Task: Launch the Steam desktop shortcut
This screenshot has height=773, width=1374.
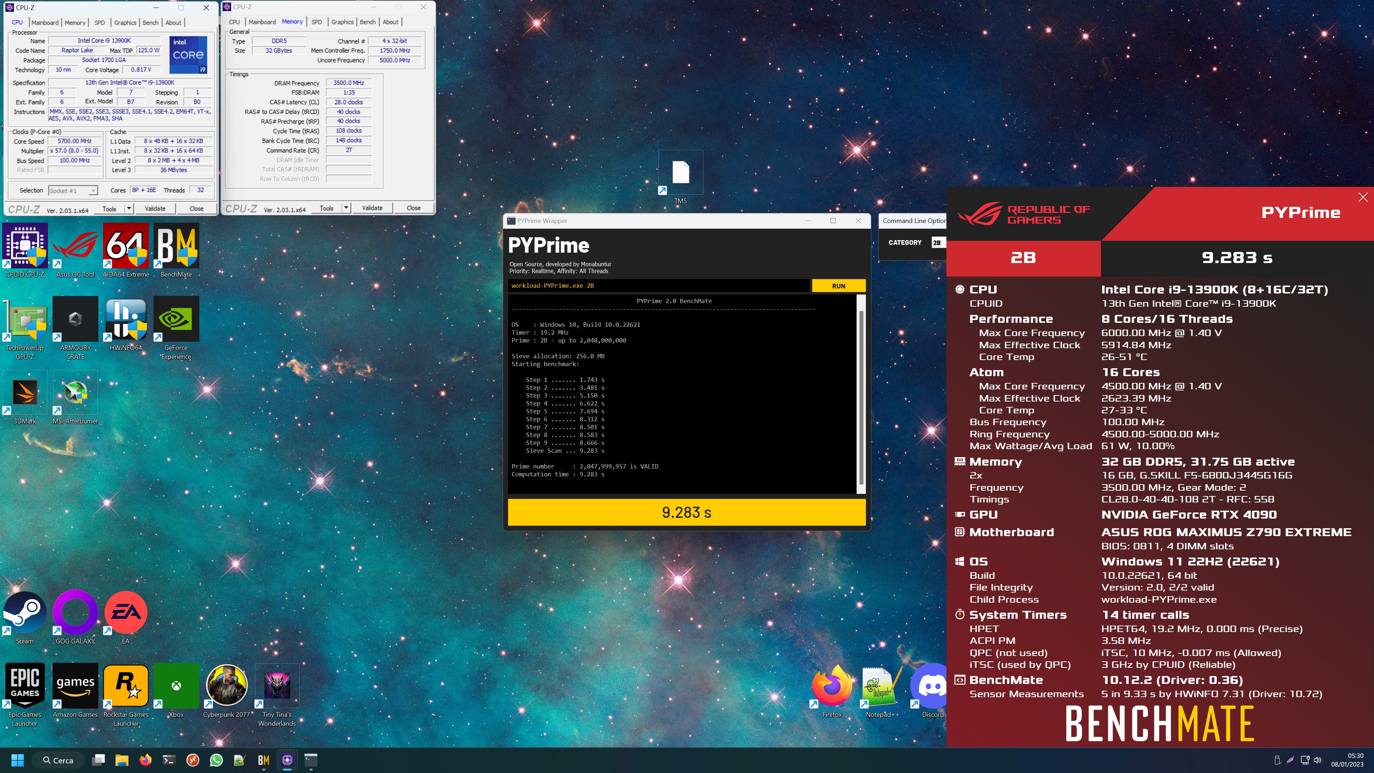Action: 25,617
